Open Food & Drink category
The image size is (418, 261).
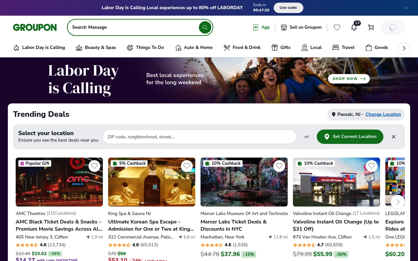(x=242, y=48)
